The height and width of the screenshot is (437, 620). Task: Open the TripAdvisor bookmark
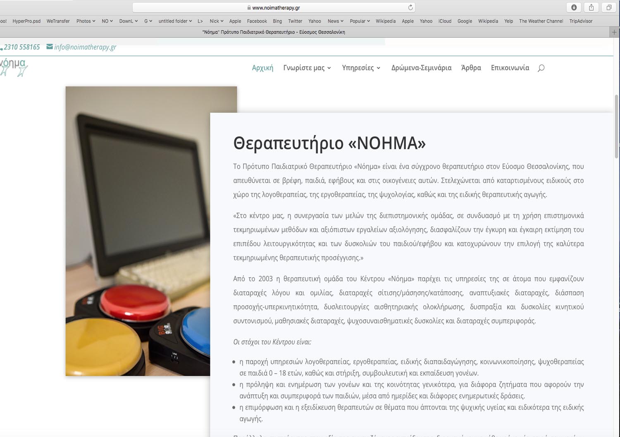pos(580,21)
